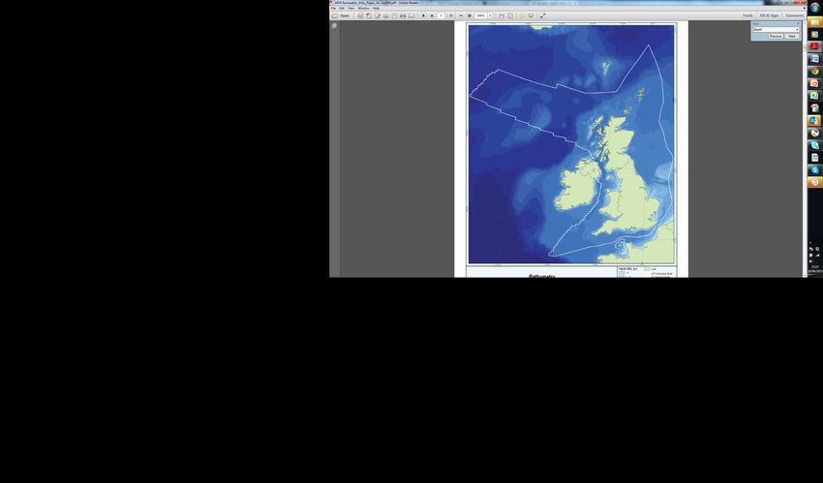This screenshot has height=483, width=823.
Task: Click the Find search text field
Action: [775, 29]
